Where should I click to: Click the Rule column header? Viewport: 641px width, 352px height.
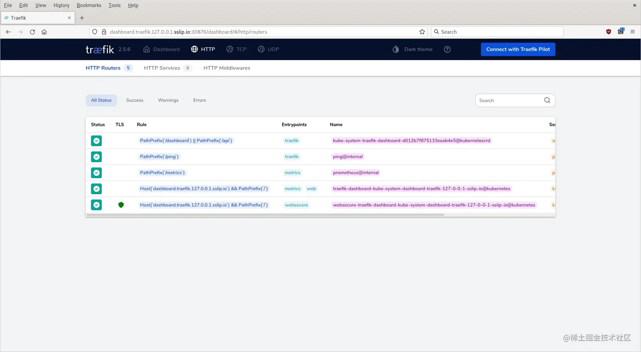[x=142, y=125]
